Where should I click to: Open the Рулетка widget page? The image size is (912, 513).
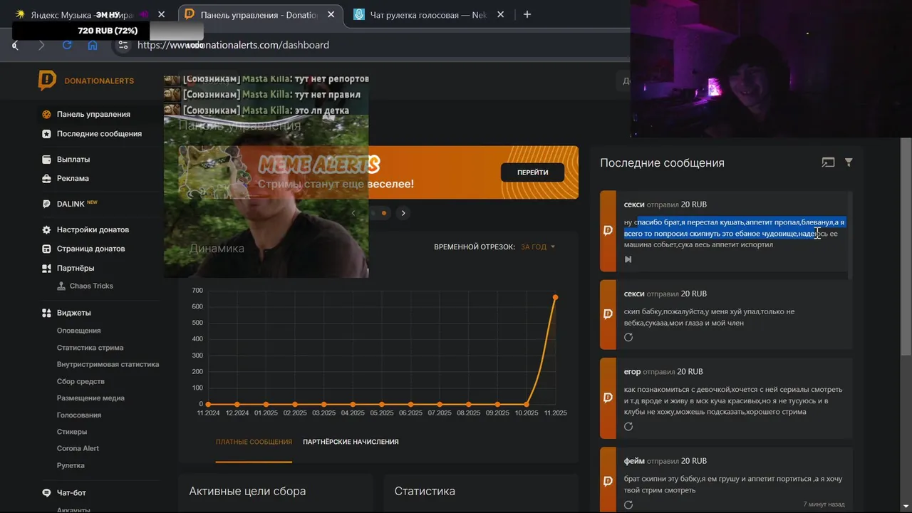pyautogui.click(x=71, y=465)
